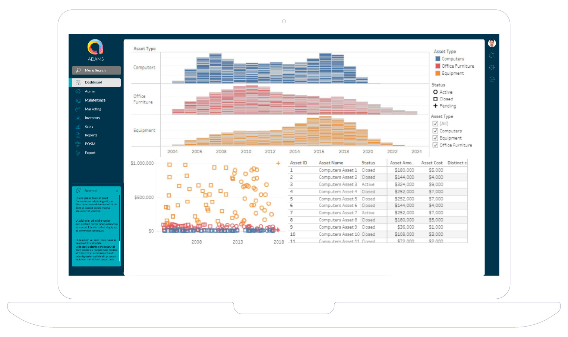
Task: Open the notifications bell icon
Action: pyautogui.click(x=492, y=55)
